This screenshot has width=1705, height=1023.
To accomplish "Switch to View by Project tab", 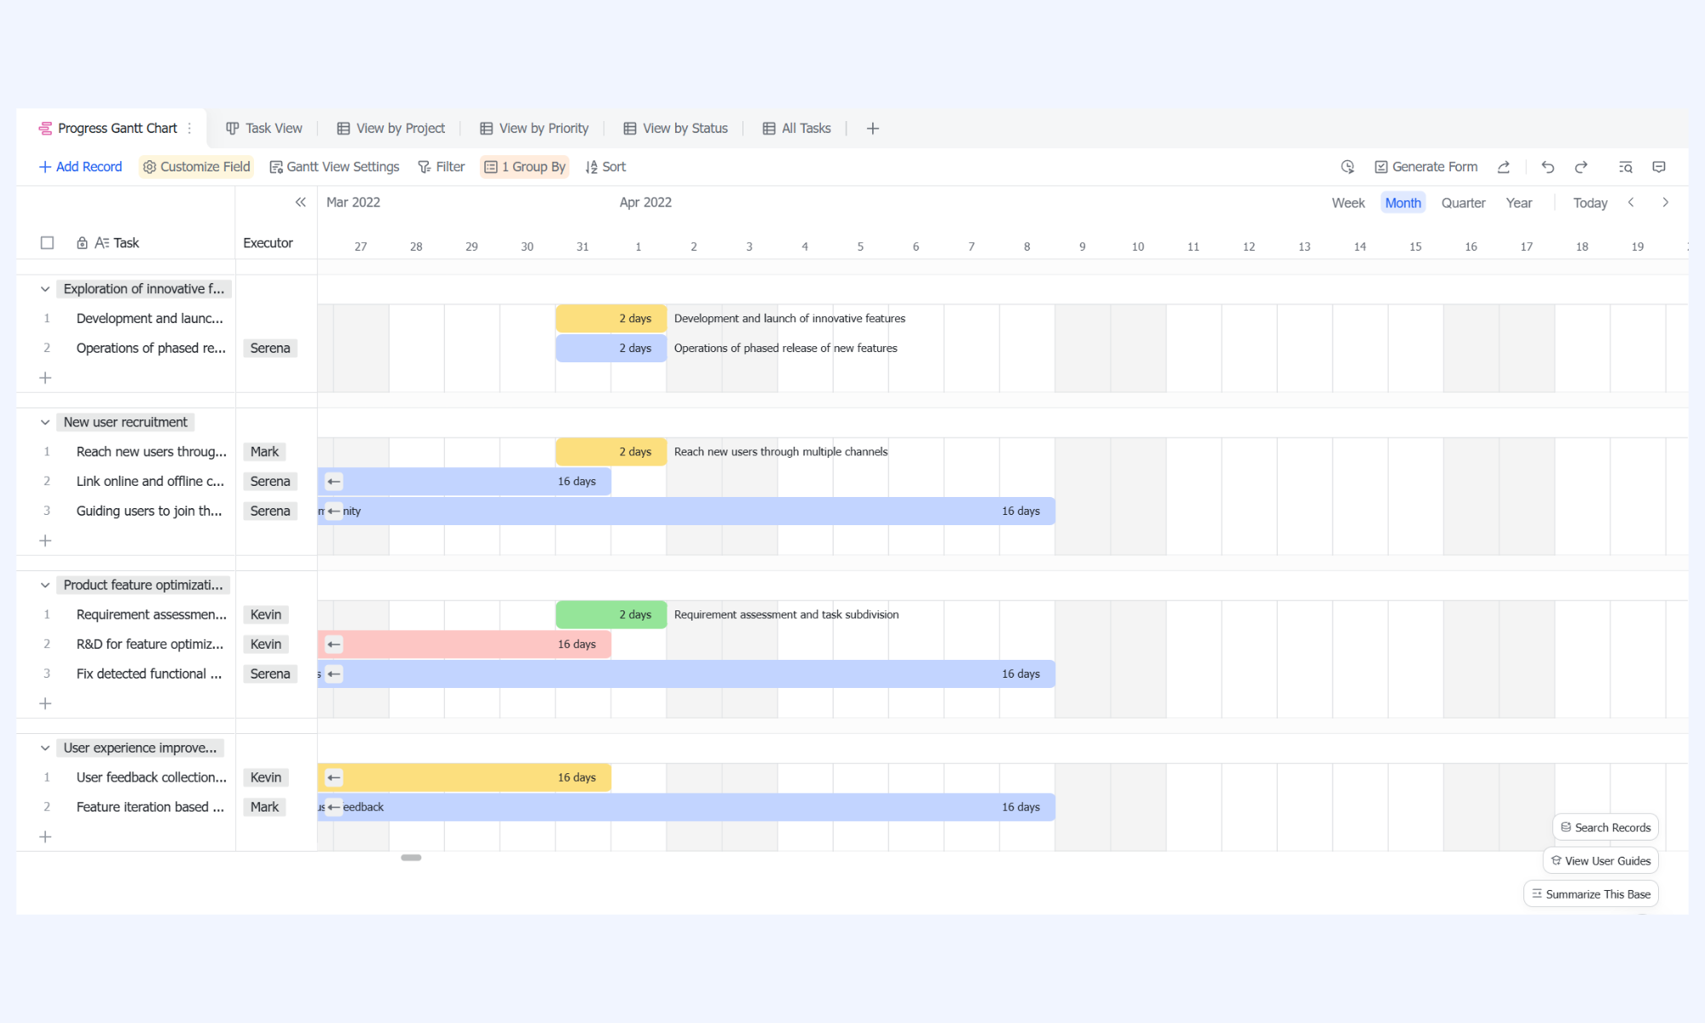I will [x=391, y=129].
